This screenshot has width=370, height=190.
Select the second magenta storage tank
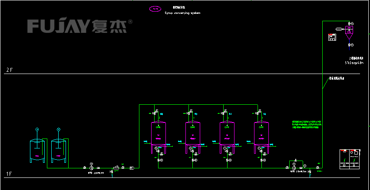(x=193, y=134)
